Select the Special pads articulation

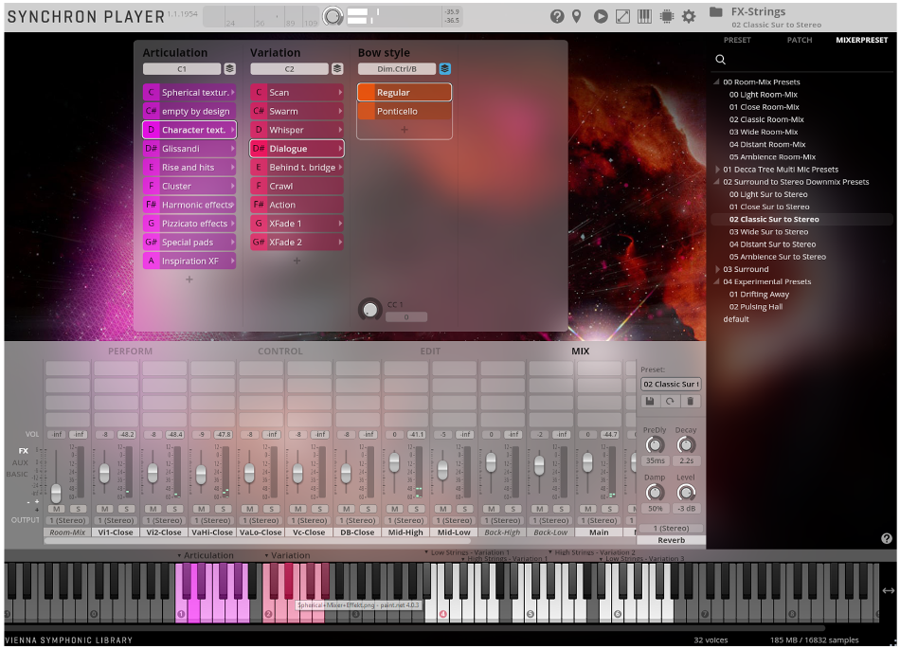(x=189, y=243)
